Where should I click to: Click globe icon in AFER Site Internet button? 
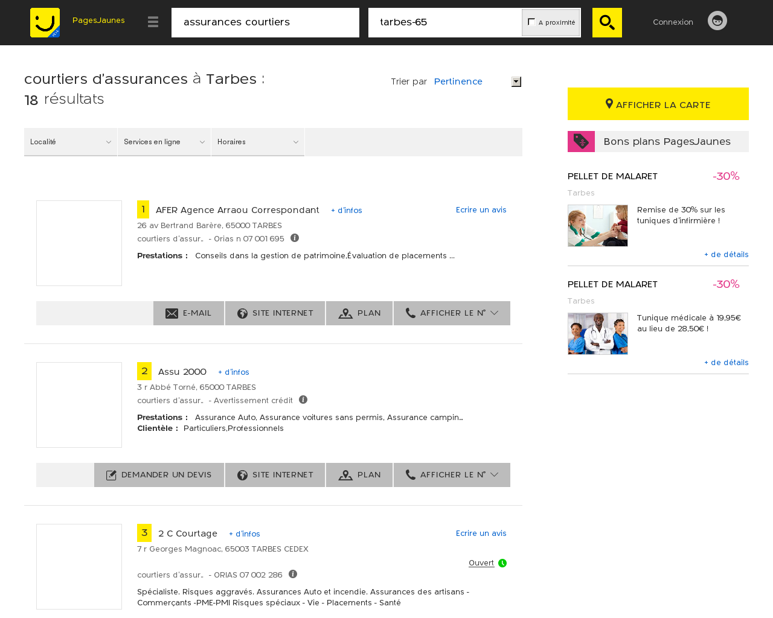tap(242, 313)
